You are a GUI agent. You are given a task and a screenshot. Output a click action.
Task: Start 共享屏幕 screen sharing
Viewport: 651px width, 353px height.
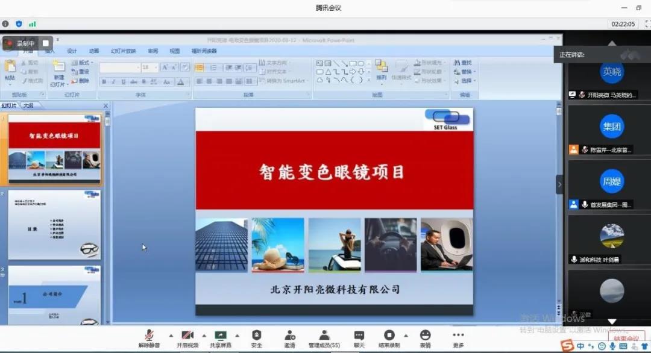pos(221,339)
